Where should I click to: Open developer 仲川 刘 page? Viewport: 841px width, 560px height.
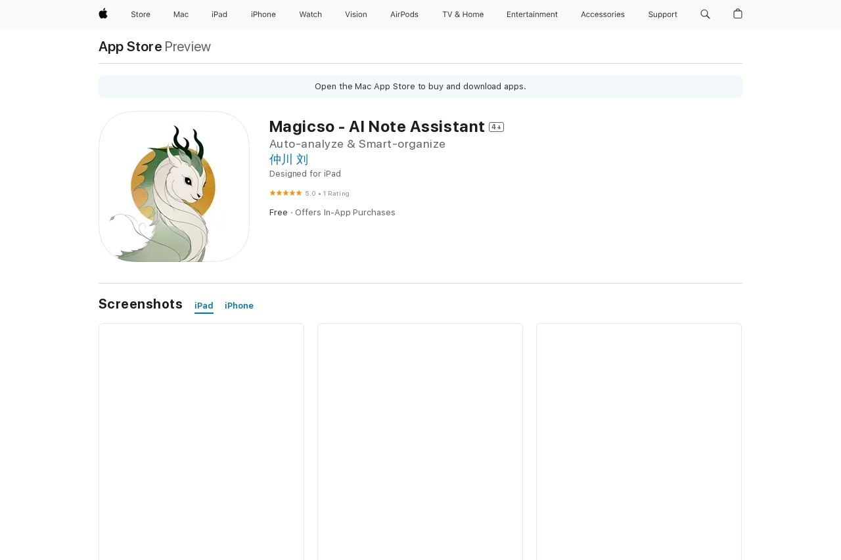click(288, 160)
